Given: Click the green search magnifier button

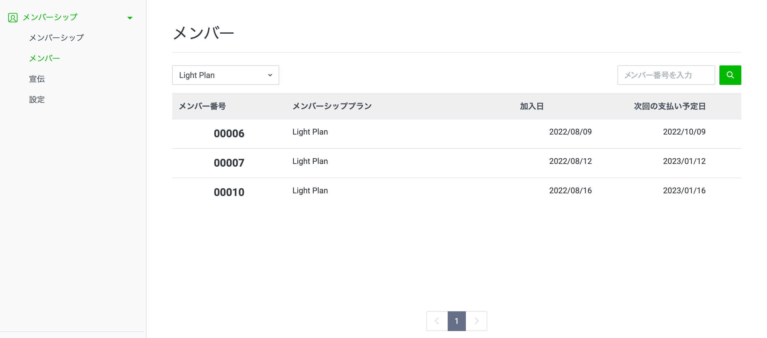Looking at the screenshot, I should pos(730,75).
